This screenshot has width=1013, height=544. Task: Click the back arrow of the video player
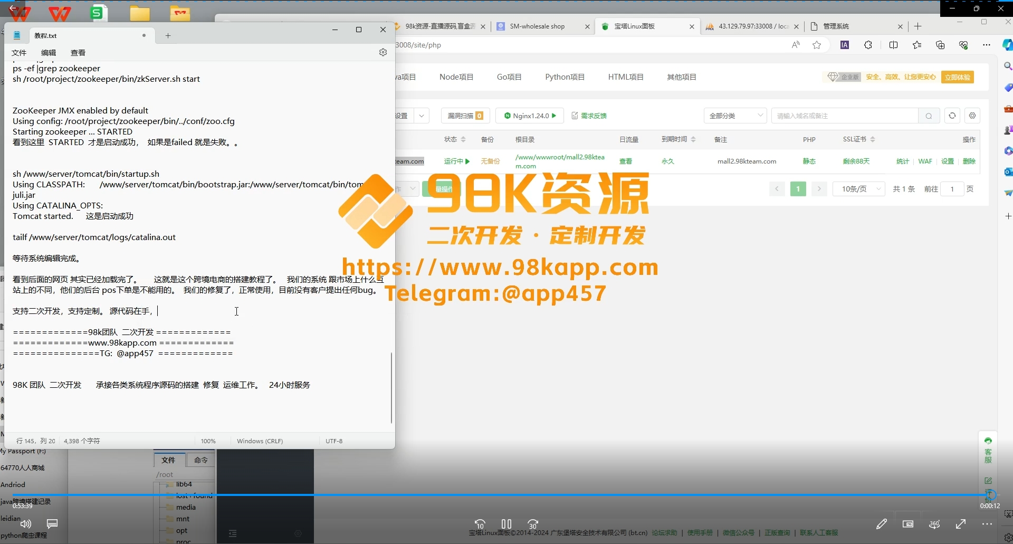pyautogui.click(x=13, y=8)
